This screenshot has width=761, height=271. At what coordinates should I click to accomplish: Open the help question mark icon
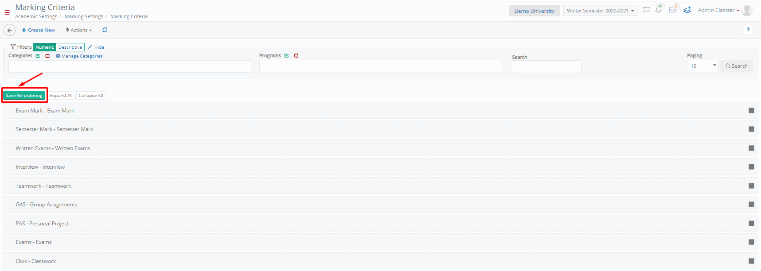point(748,30)
